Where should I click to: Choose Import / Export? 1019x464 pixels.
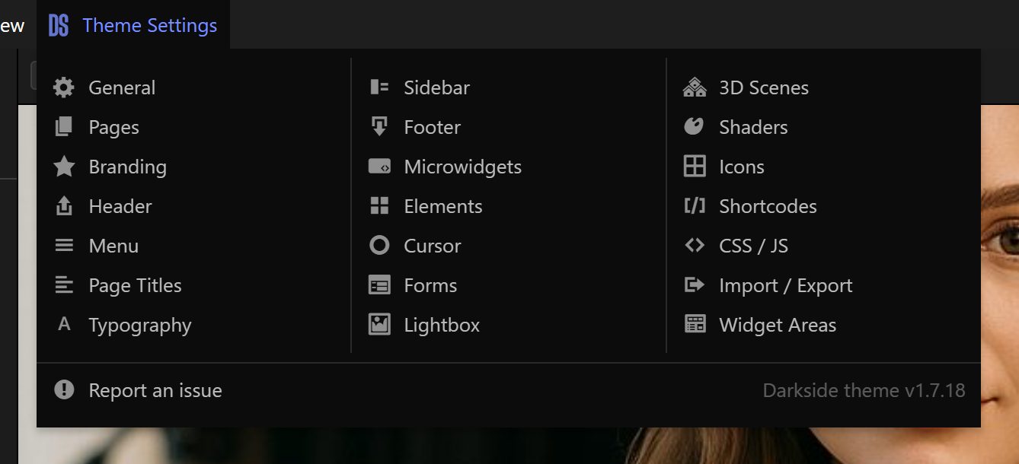click(x=786, y=286)
